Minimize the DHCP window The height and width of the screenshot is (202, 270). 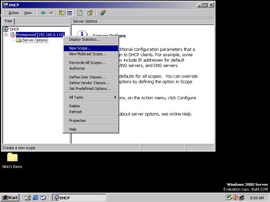199,5
